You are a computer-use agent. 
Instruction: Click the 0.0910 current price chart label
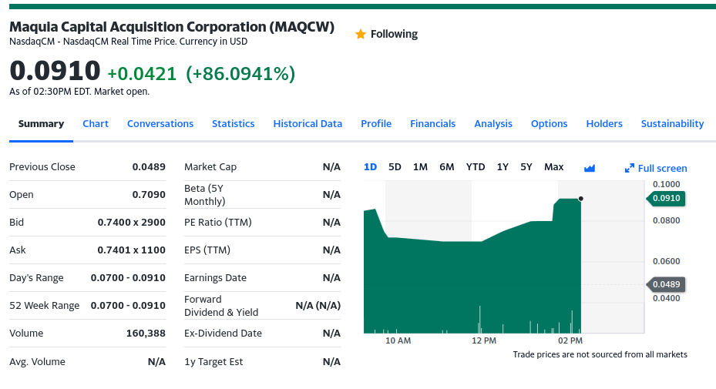click(x=666, y=199)
